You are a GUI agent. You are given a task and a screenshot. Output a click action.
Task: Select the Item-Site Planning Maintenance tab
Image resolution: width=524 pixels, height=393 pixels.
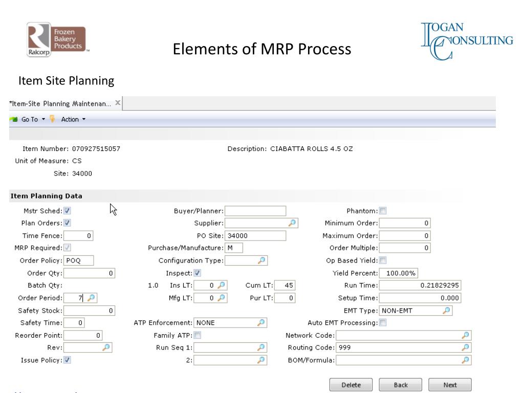[x=60, y=103]
